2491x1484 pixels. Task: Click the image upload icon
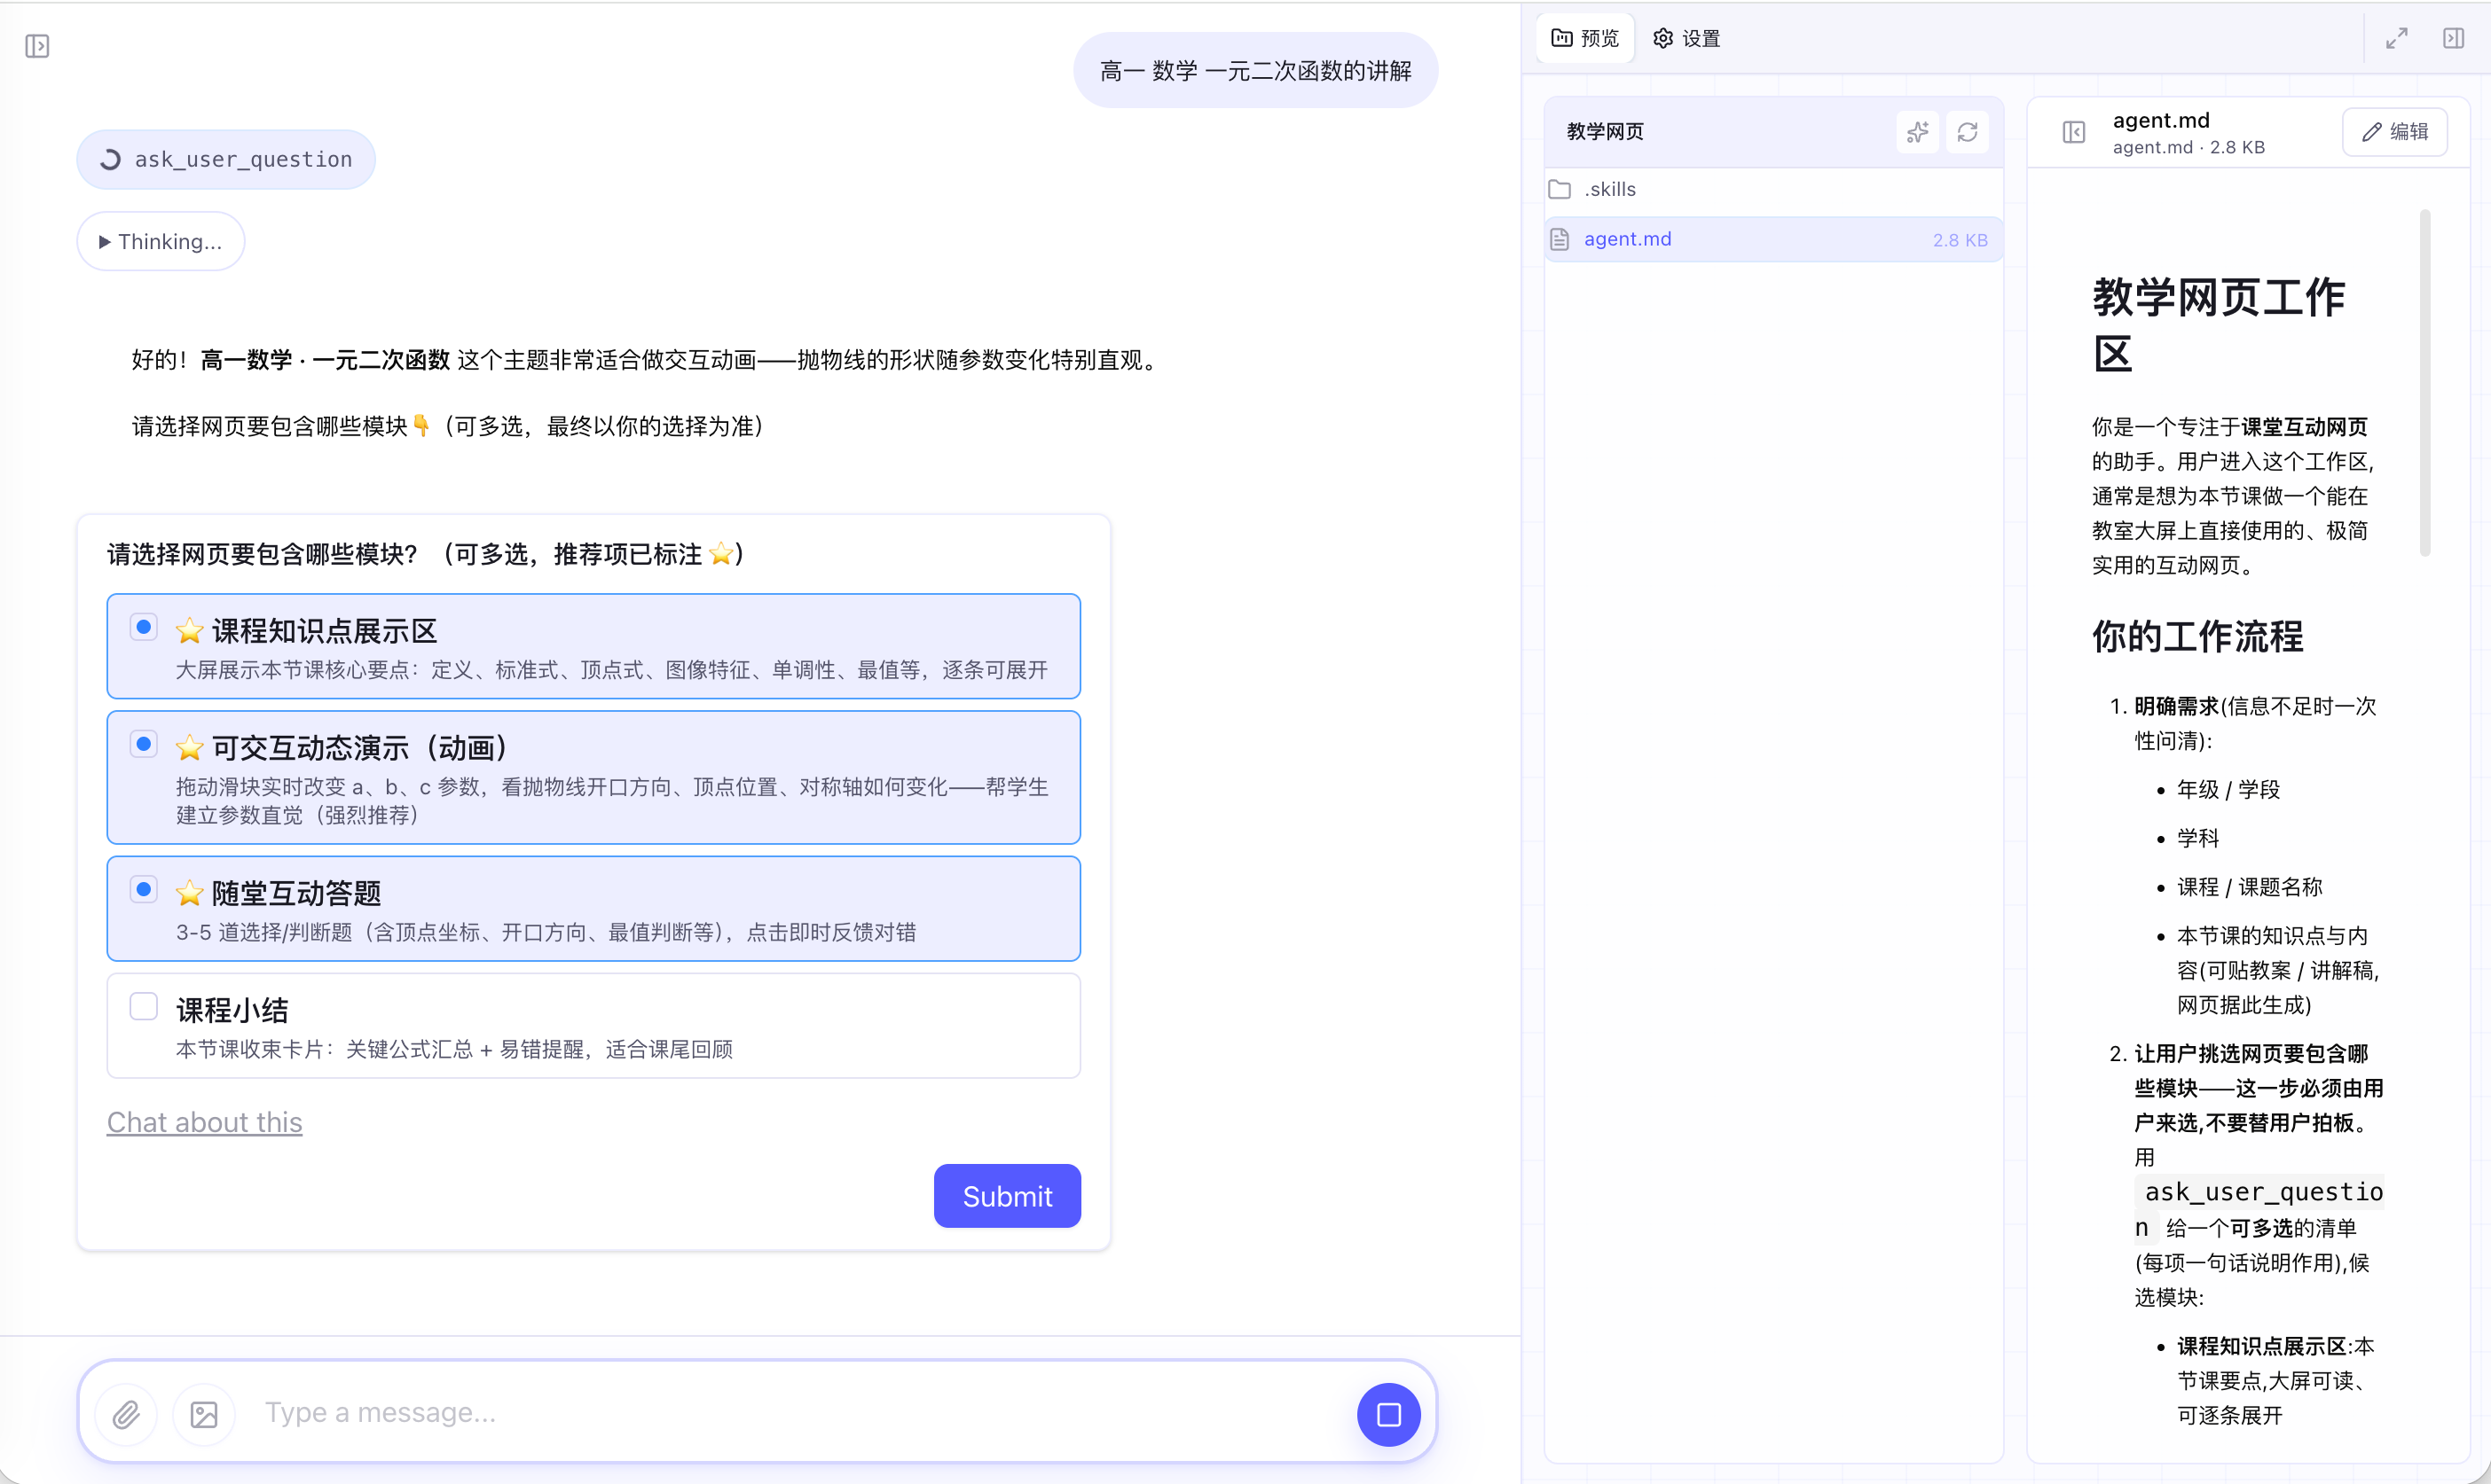coord(204,1414)
